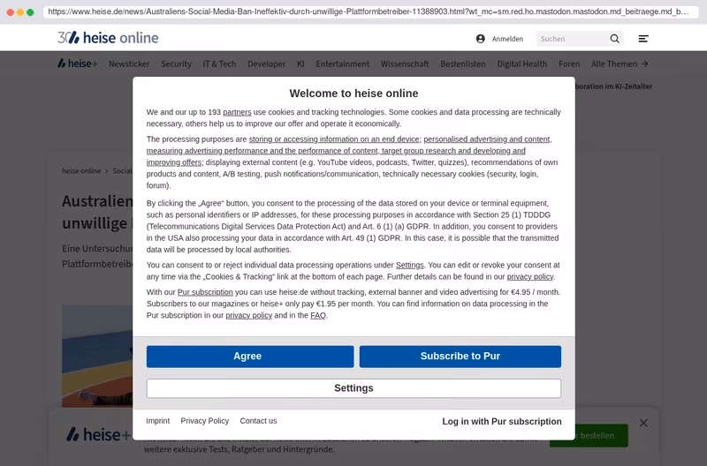Click the Pur subscription link in the text
707x466 pixels.
tap(205, 292)
